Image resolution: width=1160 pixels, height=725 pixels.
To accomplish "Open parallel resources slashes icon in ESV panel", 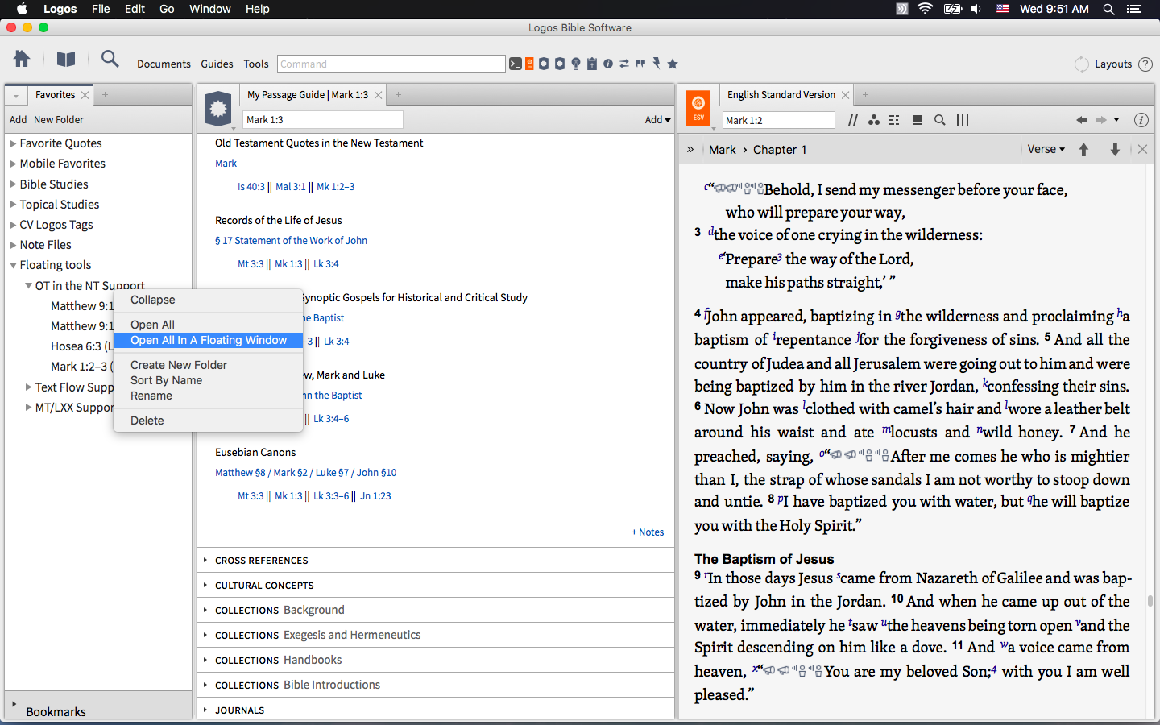I will pos(852,120).
